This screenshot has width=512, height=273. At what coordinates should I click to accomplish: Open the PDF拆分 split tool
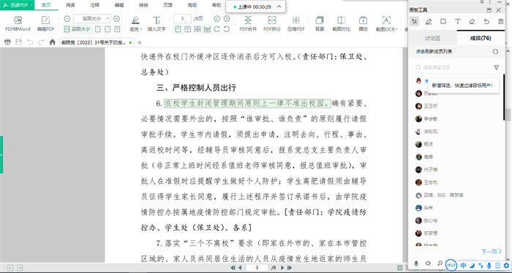pos(272,23)
